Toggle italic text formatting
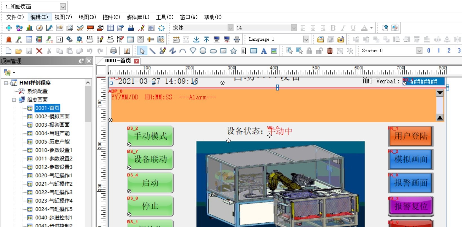The height and width of the screenshot is (227, 462). [343, 28]
